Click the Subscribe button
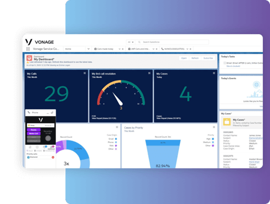The image size is (270, 204). [x=208, y=58]
